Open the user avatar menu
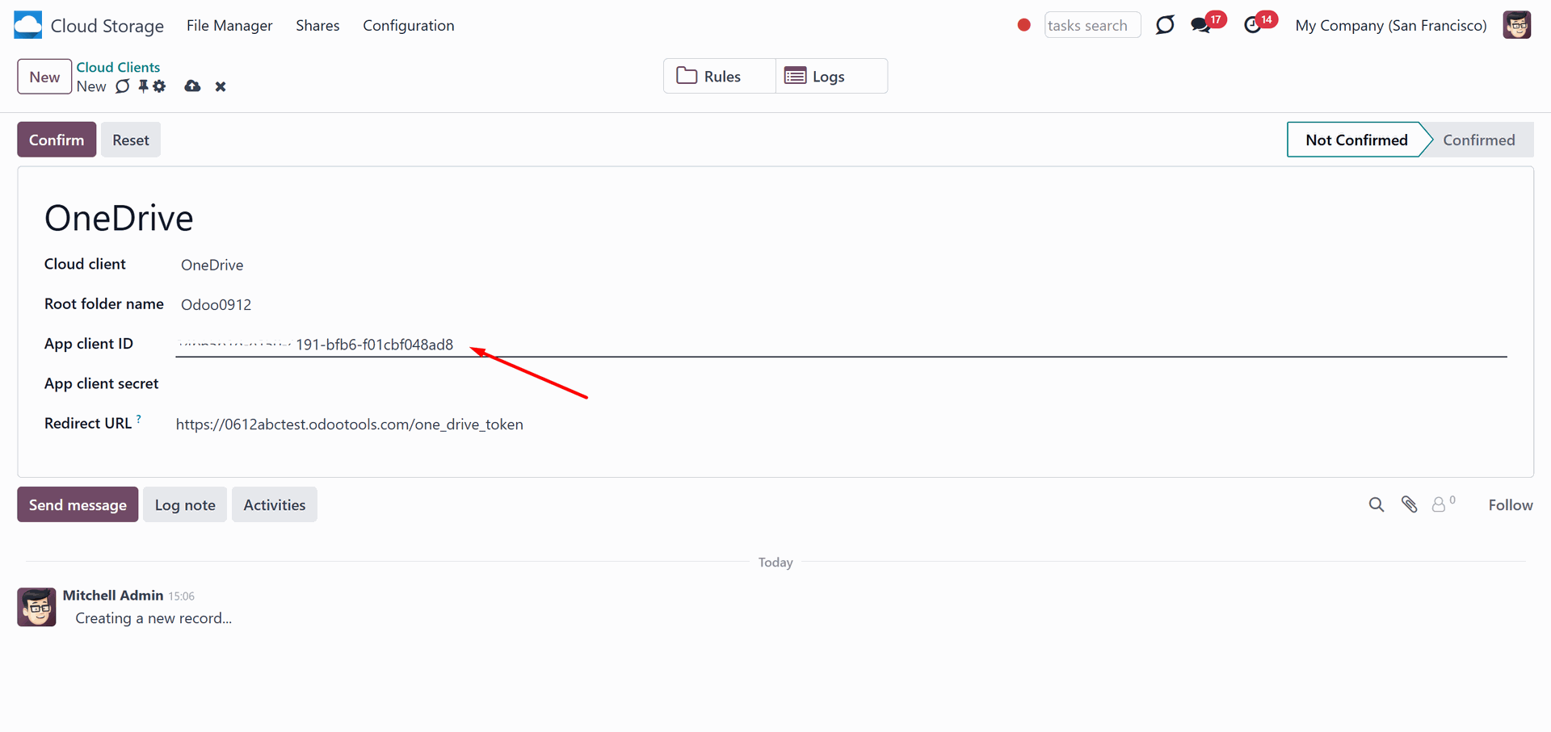Image resolution: width=1551 pixels, height=732 pixels. pos(1516,25)
